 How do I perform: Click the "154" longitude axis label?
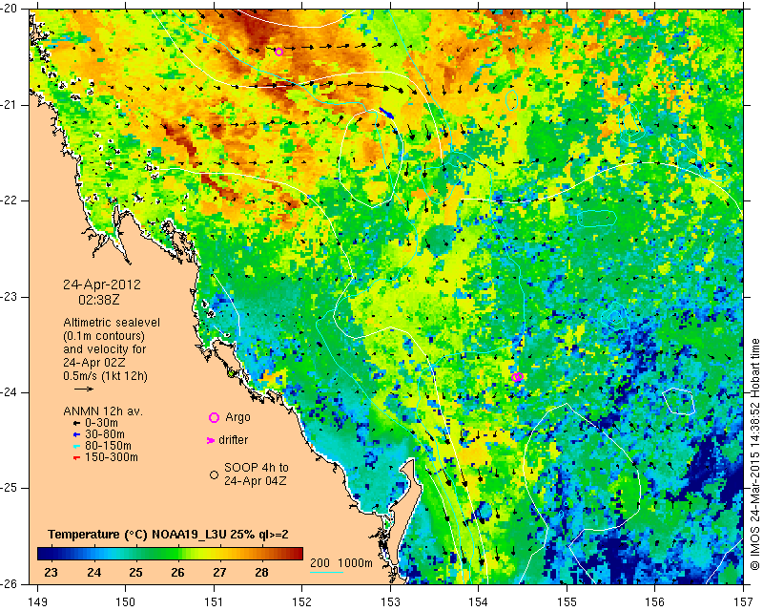479,601
